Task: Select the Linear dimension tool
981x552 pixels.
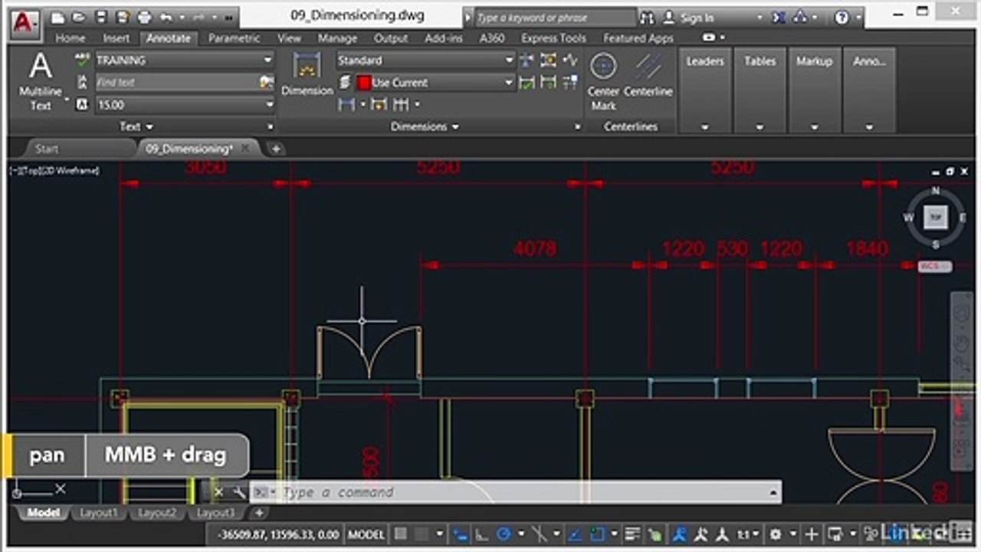Action: pyautogui.click(x=346, y=104)
